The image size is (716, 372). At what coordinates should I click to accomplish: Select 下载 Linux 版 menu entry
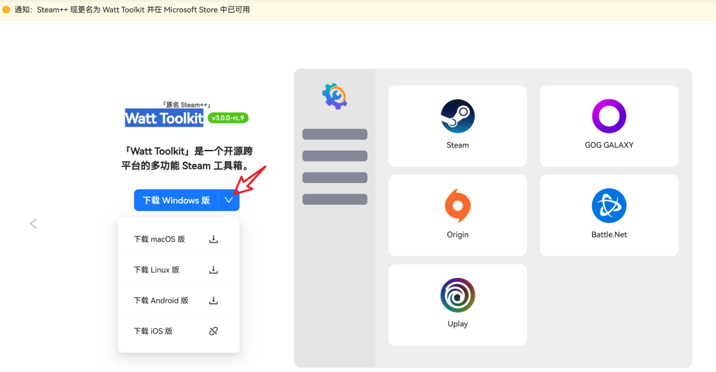tap(156, 270)
